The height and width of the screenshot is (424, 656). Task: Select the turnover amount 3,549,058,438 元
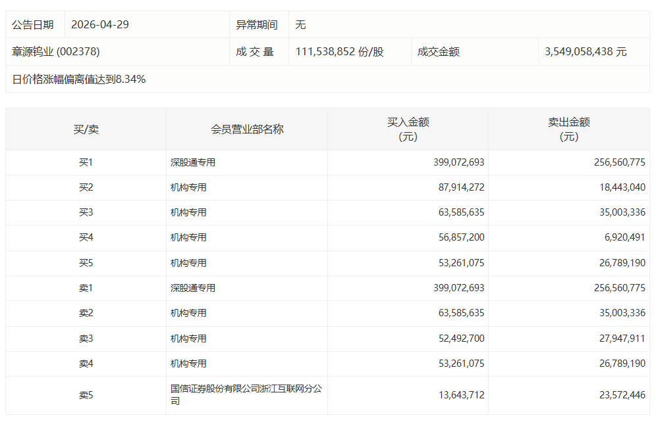586,51
